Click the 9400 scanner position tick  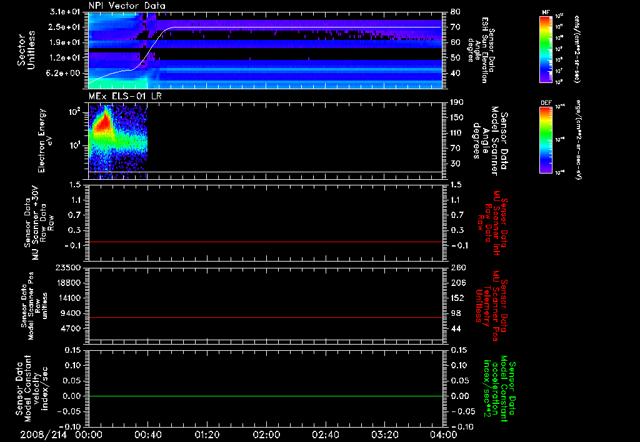click(70, 313)
